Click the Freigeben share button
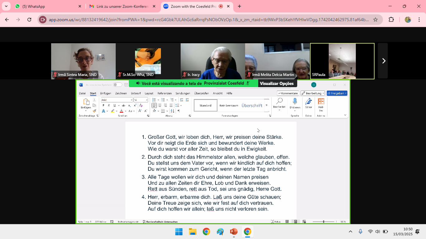This screenshot has width=426, height=239. (x=337, y=93)
